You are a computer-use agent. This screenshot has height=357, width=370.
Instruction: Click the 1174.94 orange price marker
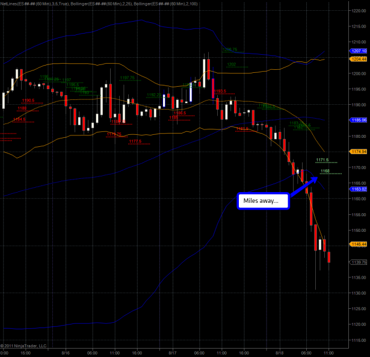click(x=358, y=152)
